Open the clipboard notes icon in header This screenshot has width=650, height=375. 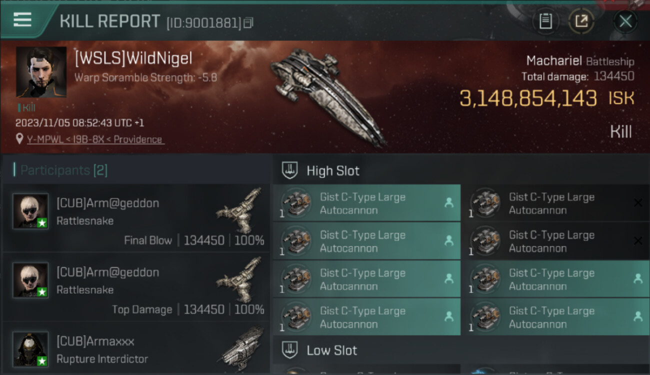point(545,21)
